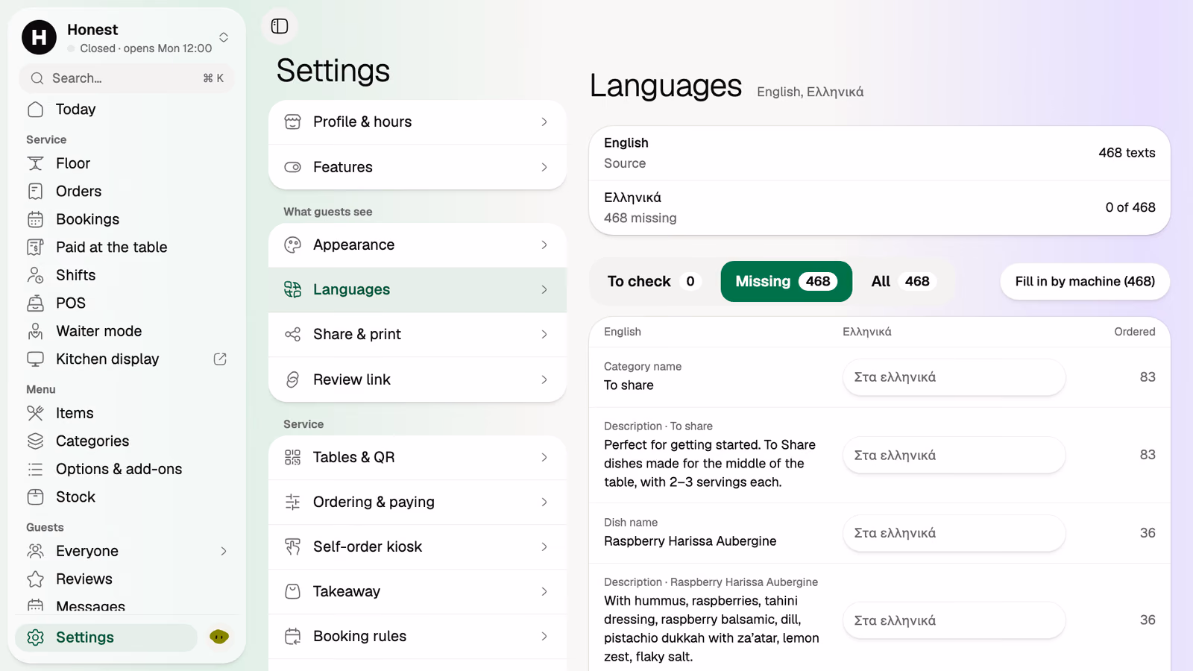
Task: Click the Ελληνικά 468 missing row
Action: click(880, 207)
